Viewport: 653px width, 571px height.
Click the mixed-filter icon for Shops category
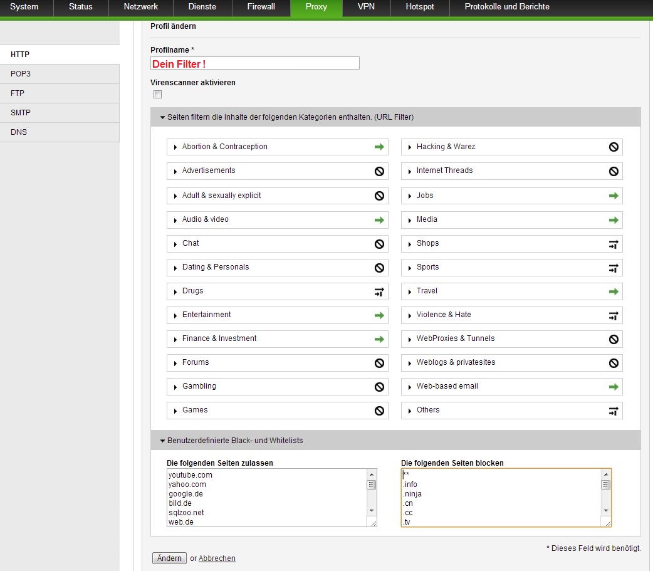(614, 244)
